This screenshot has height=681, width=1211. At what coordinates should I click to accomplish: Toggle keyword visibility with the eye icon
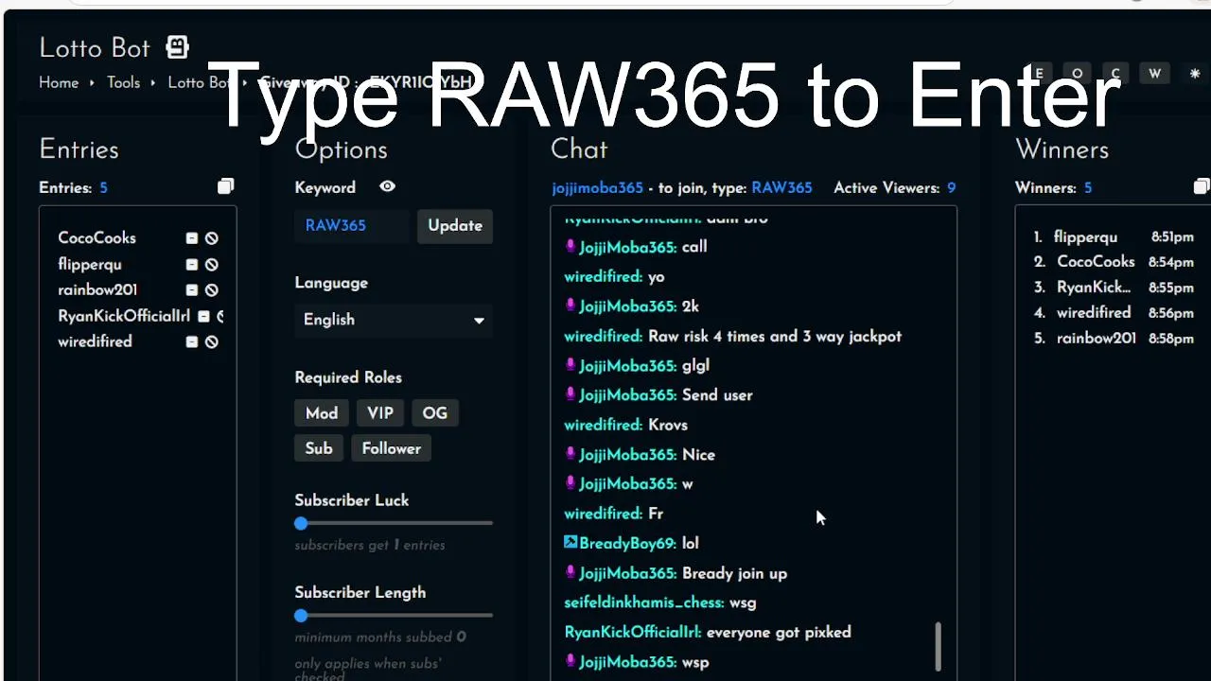coord(387,186)
